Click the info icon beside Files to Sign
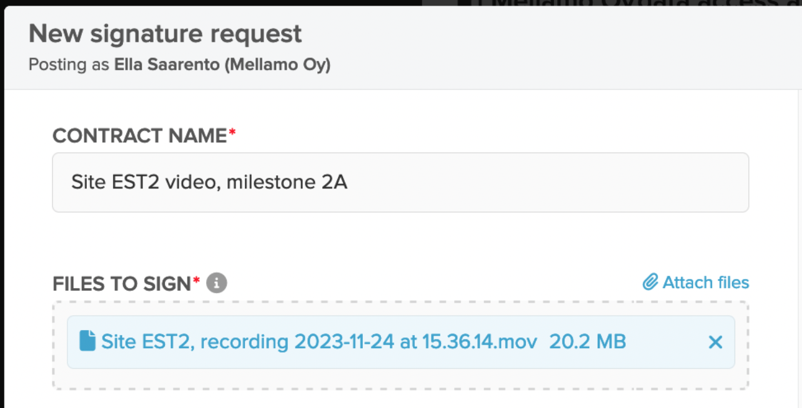 point(217,283)
